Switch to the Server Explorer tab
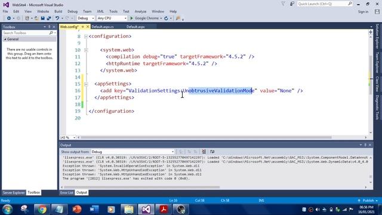This screenshot has width=382, height=215. click(14, 192)
